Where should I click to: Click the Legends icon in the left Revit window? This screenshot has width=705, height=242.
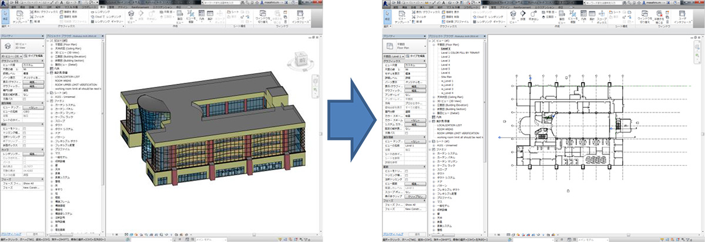(x=202, y=15)
